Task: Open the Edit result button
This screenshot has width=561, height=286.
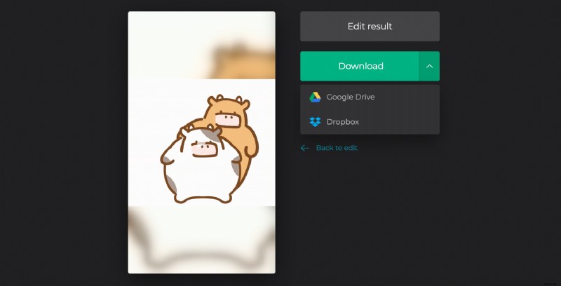Action: pos(370,27)
